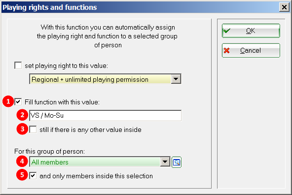
Task: Click the red circle marker numbered 1
Action: pyautogui.click(x=8, y=101)
